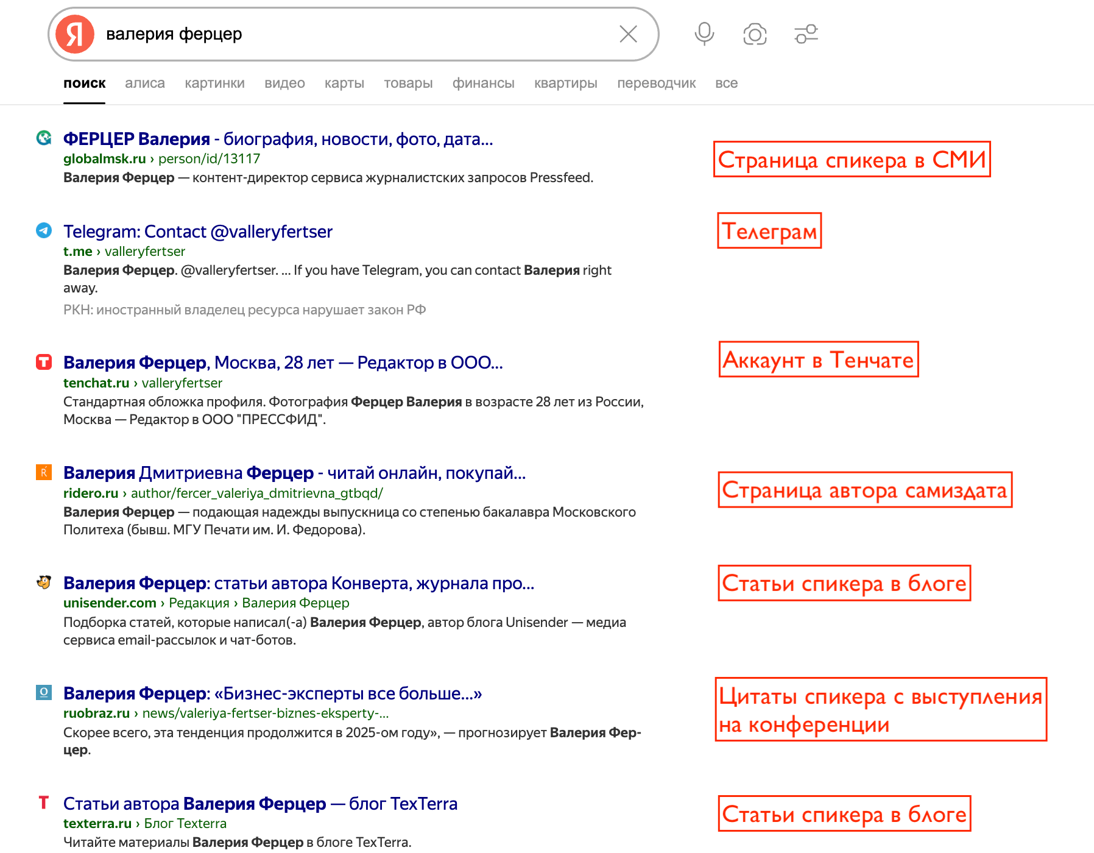
Task: Switch to the квартиры tab
Action: click(566, 83)
